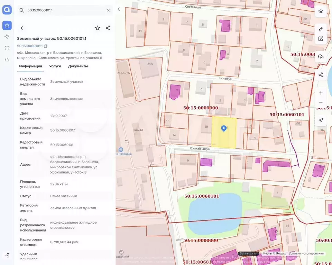The height and width of the screenshot is (265, 332).
Task: Open the favorites star in sidebar
Action: (7, 25)
